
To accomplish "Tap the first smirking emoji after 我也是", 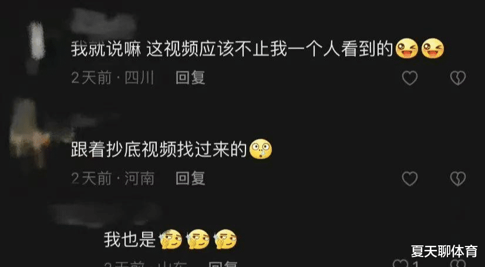I will (x=171, y=239).
